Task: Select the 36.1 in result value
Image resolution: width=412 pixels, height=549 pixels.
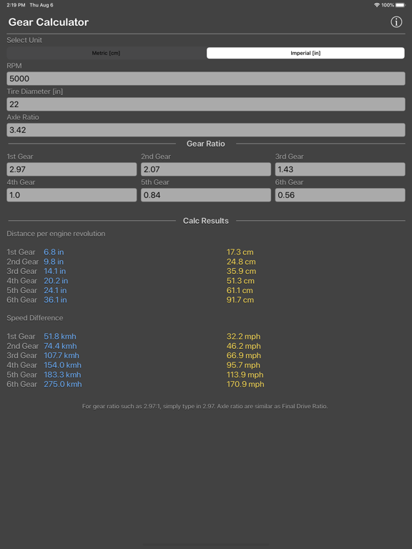Action: coord(55,300)
